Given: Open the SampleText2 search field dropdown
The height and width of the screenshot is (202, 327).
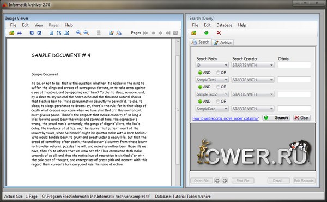Looking at the screenshot, I should pos(212,94).
